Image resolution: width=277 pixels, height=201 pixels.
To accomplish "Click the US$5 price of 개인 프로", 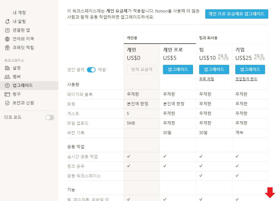I will click(x=170, y=58).
